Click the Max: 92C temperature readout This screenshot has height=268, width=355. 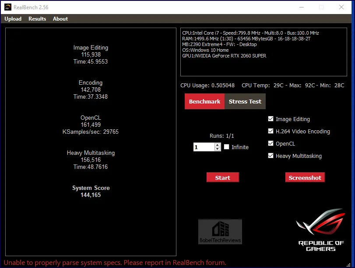point(302,86)
